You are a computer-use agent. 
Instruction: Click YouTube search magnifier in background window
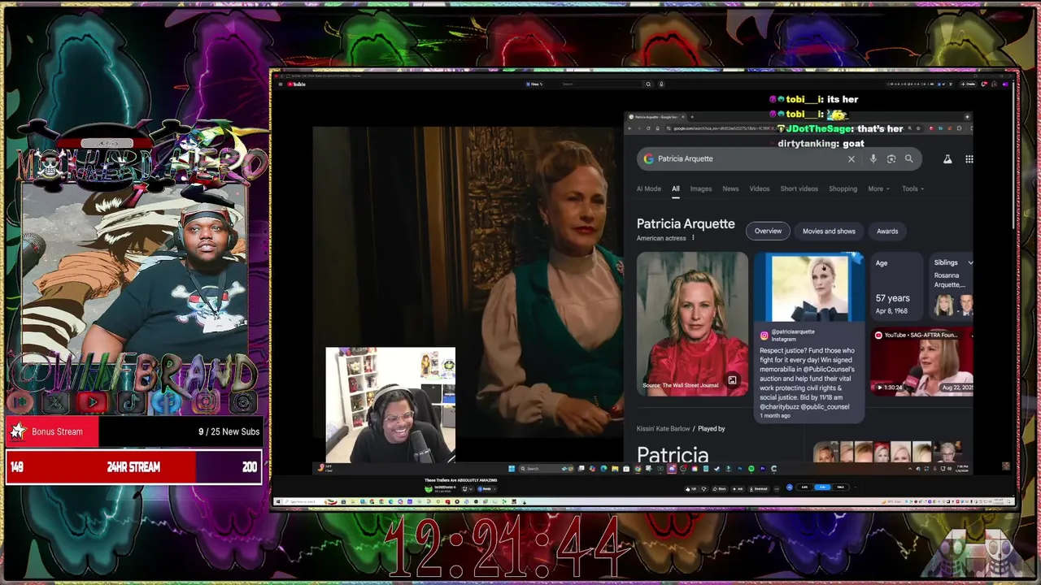(x=648, y=84)
